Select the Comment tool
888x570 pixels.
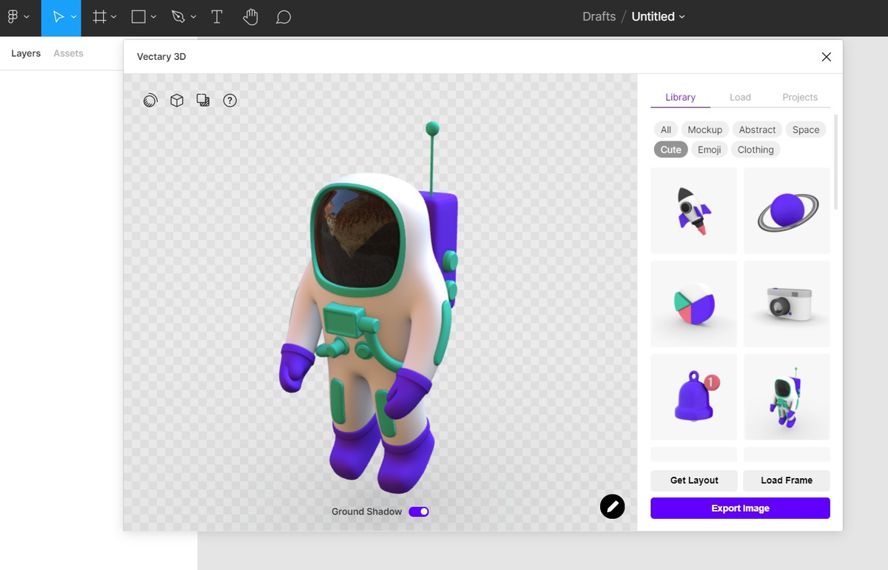pos(283,17)
